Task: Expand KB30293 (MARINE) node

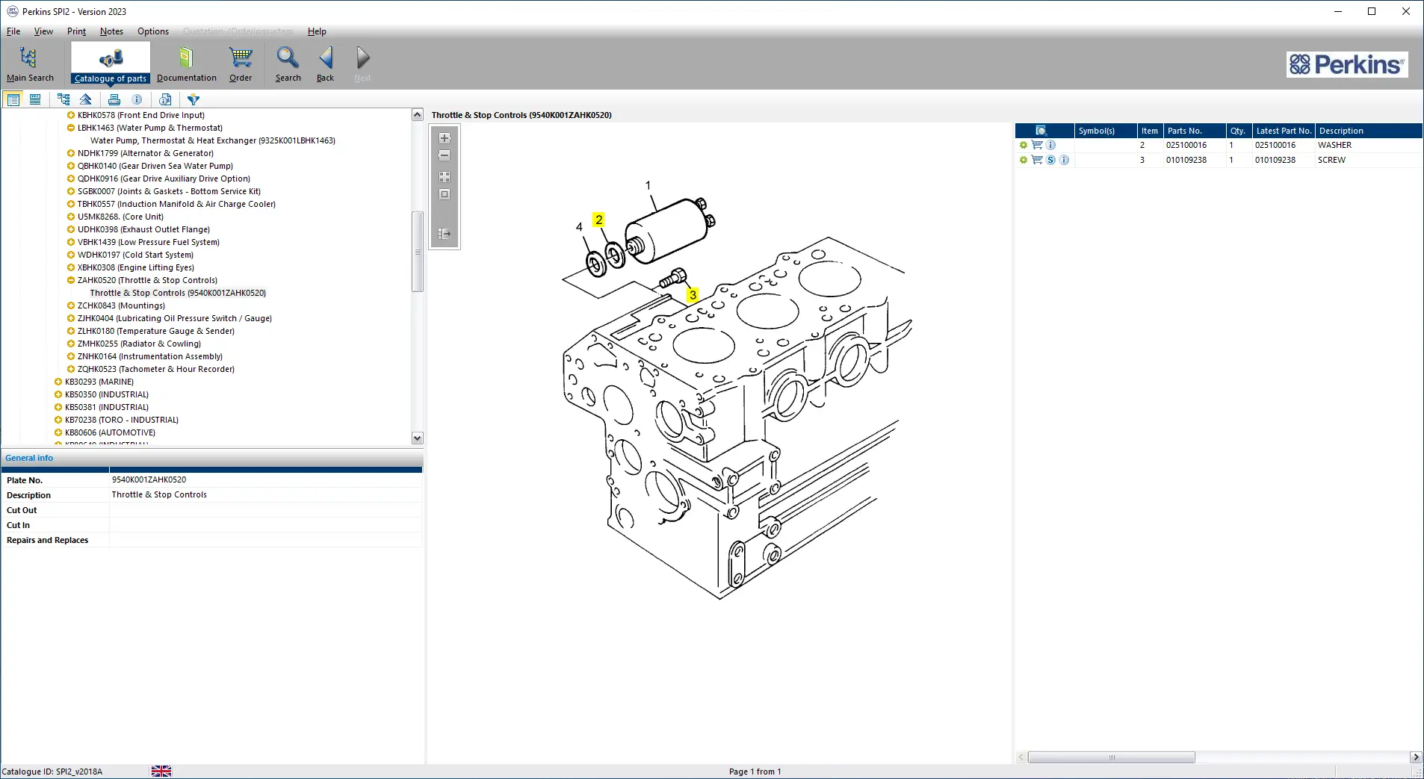Action: point(58,382)
